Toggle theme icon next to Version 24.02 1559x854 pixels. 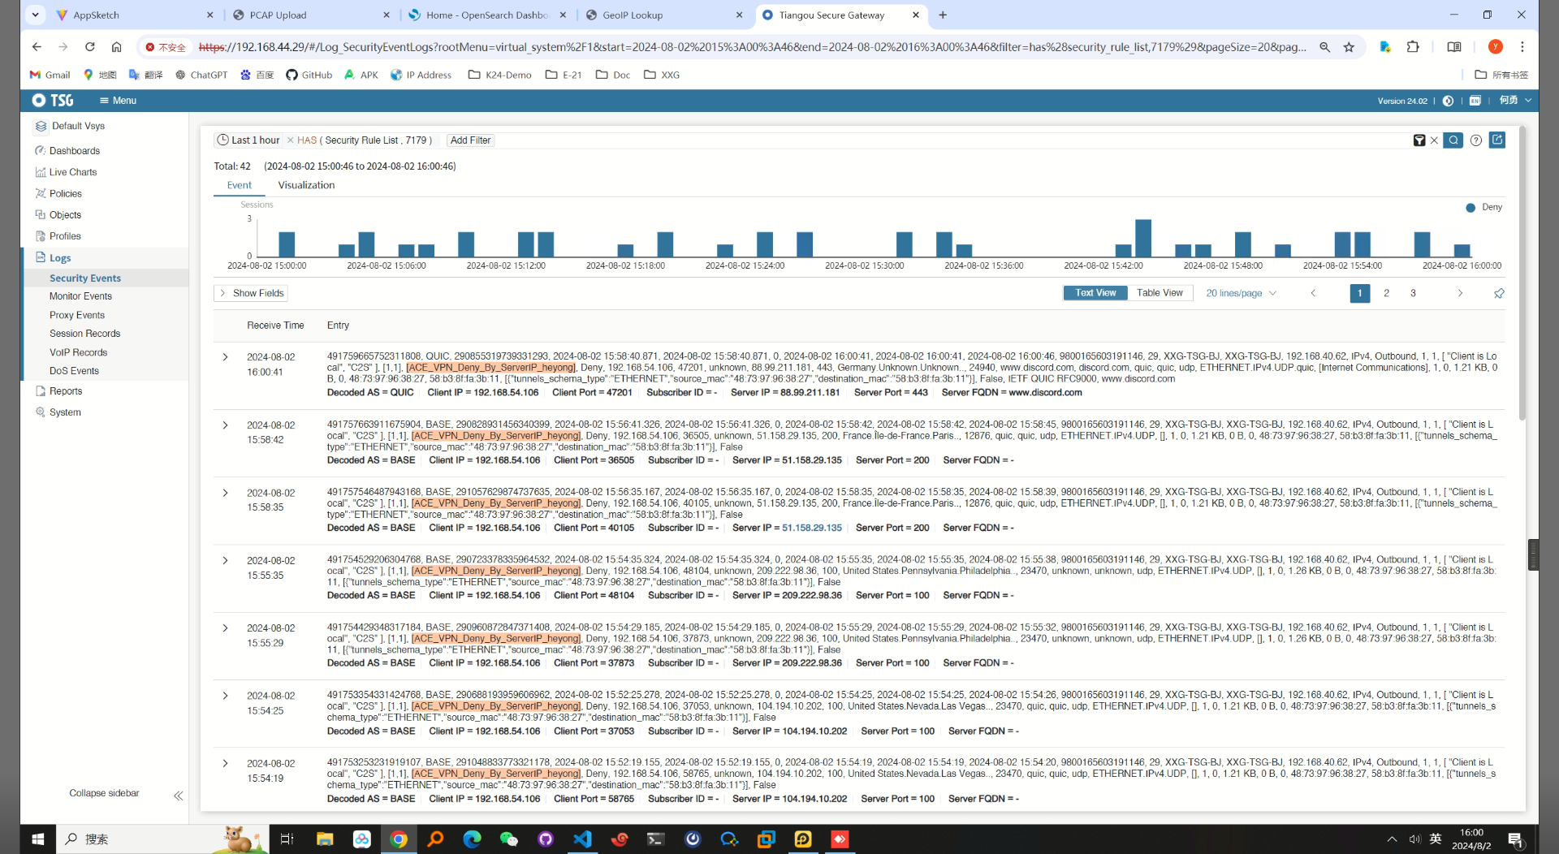click(x=1448, y=101)
